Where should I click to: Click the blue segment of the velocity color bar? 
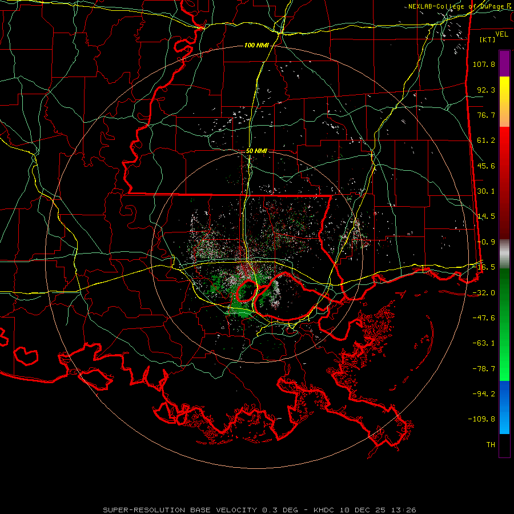point(504,407)
